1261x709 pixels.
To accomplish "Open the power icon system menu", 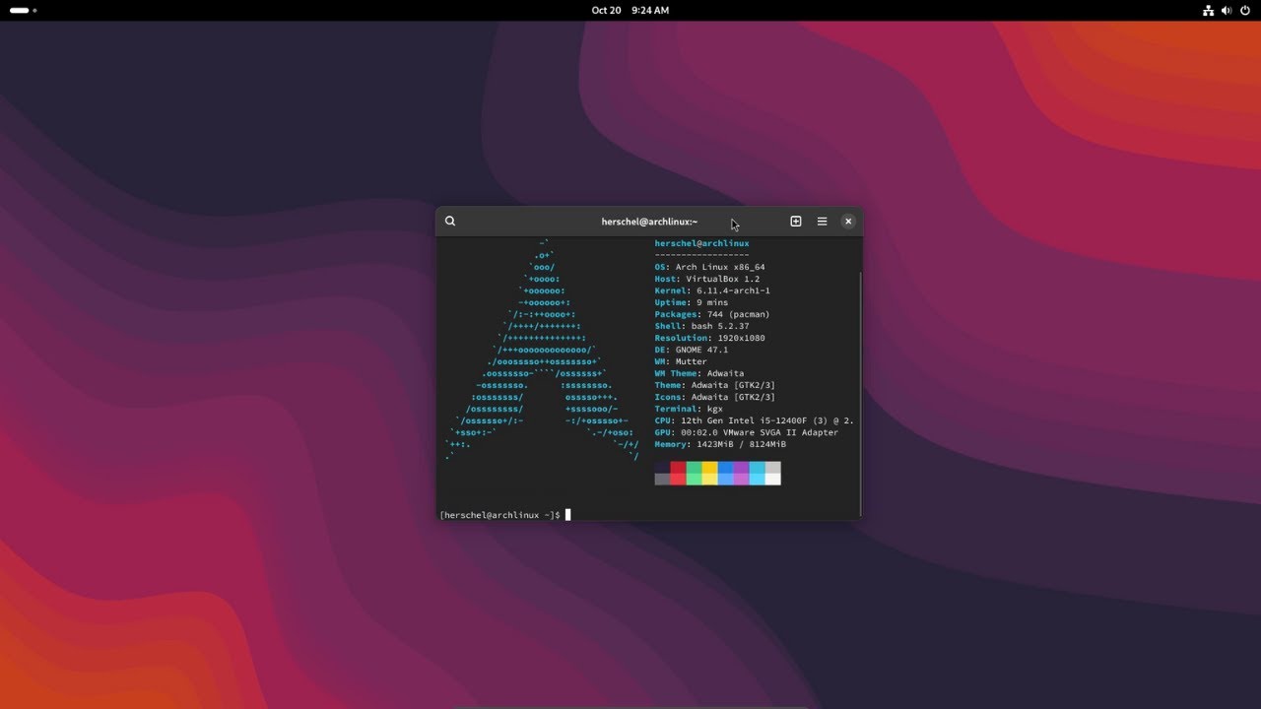I will click(x=1245, y=10).
